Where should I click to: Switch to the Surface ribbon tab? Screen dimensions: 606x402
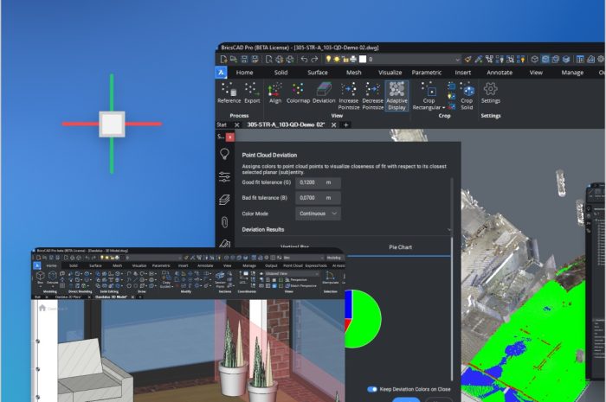[318, 73]
